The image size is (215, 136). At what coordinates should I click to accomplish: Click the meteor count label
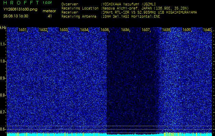click(x=49, y=11)
